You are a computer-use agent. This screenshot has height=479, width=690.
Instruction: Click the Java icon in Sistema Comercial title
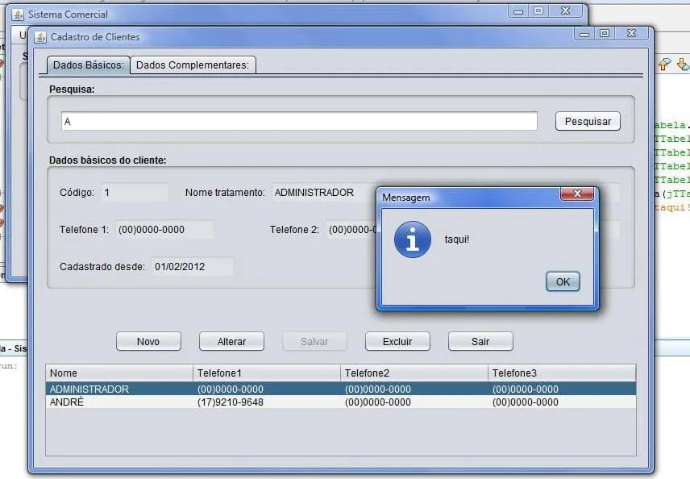(18, 15)
